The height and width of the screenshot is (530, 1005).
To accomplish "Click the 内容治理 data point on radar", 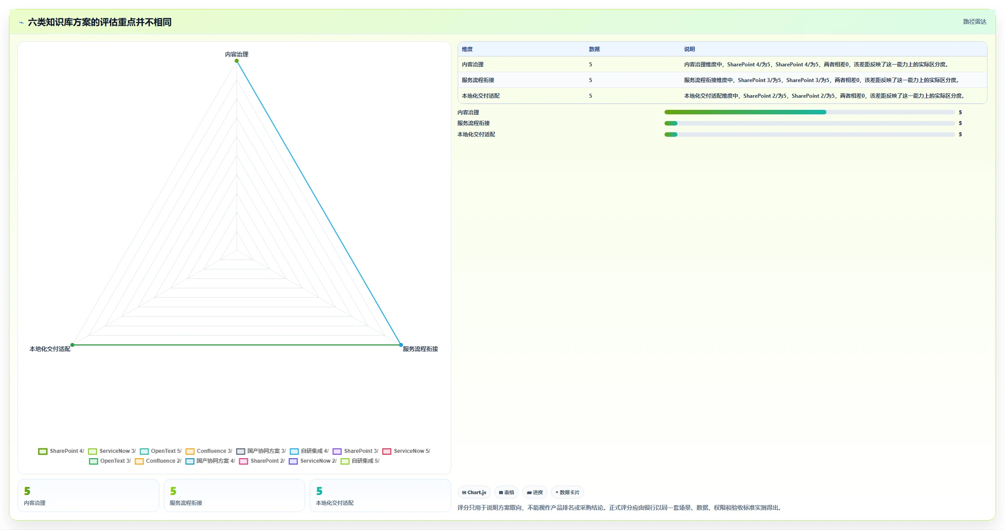I will click(x=236, y=61).
